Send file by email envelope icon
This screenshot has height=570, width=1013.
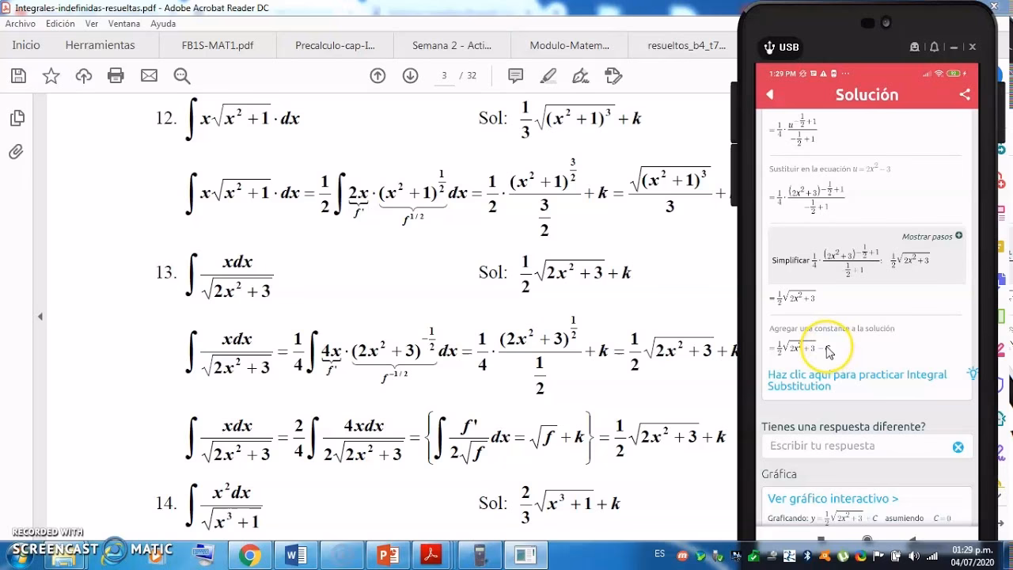point(149,76)
